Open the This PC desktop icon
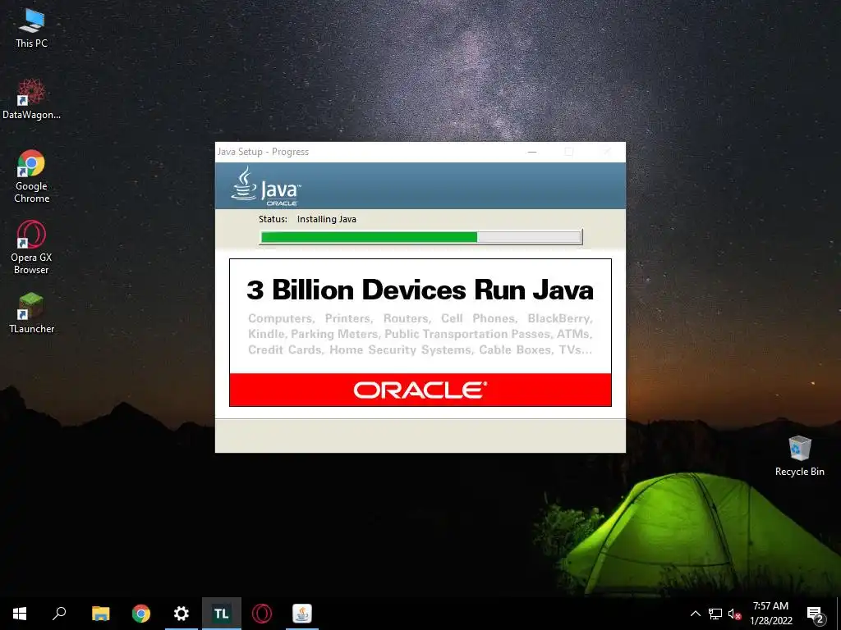 [x=31, y=29]
